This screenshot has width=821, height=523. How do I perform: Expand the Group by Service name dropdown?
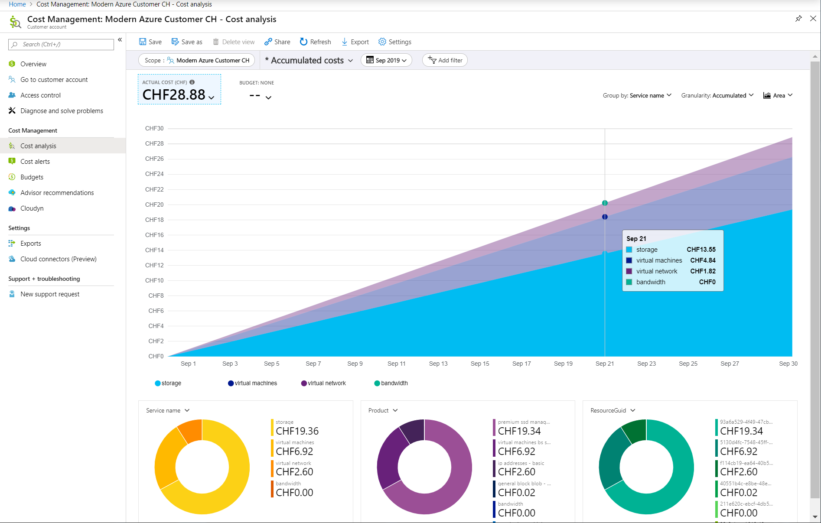point(637,95)
